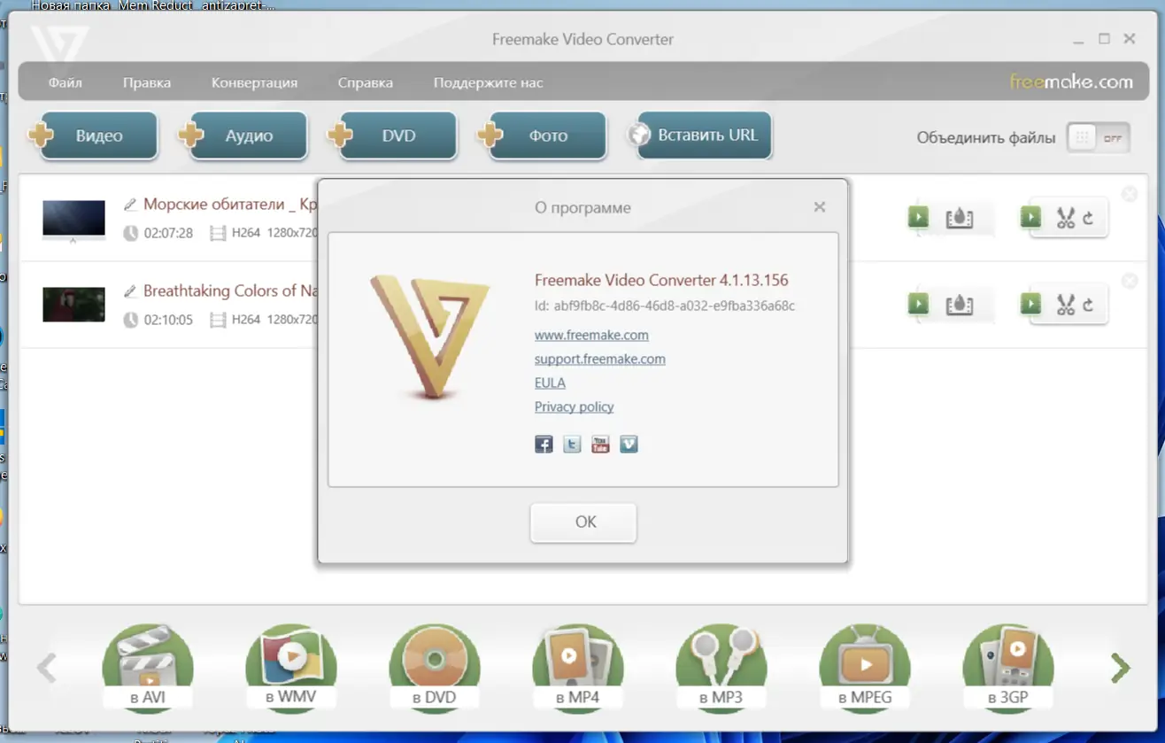Click the 'Вставить URL' button
This screenshot has width=1165, height=743.
tap(699, 135)
